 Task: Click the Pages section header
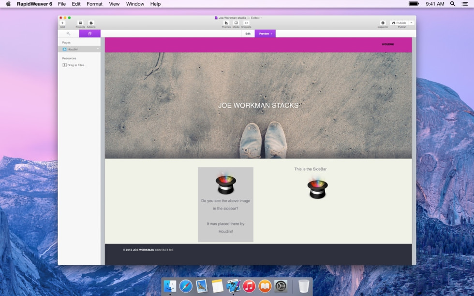66,42
